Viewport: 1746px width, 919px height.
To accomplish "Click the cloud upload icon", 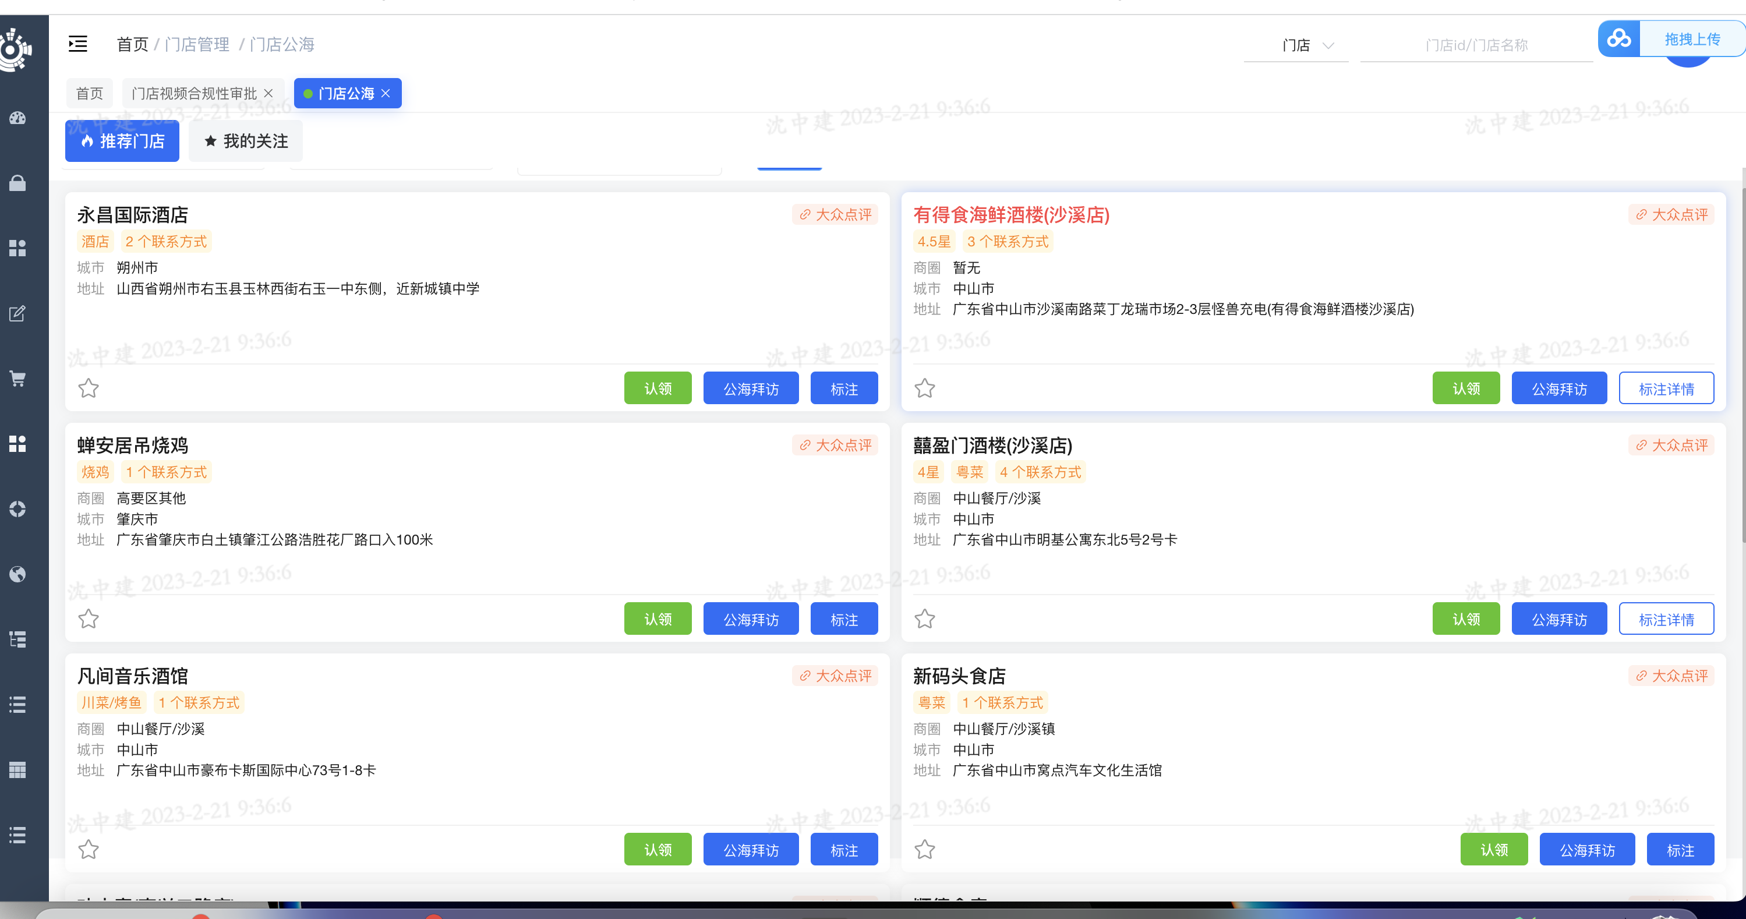I will [x=1618, y=38].
